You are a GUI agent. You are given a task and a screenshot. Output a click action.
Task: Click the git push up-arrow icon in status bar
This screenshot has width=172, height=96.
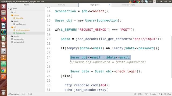tap(162, 94)
